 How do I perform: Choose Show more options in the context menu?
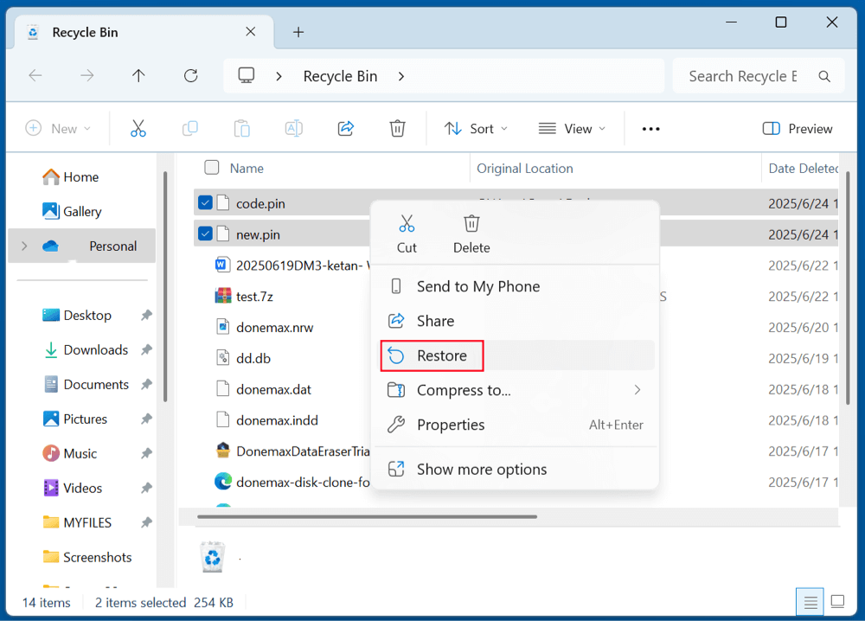[x=481, y=469]
